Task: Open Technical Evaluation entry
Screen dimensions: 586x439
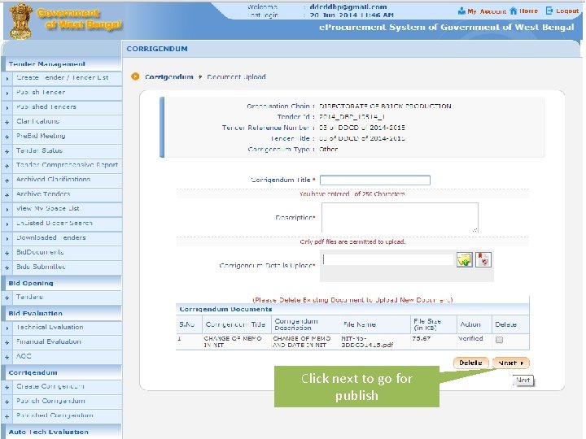Action: tap(50, 328)
